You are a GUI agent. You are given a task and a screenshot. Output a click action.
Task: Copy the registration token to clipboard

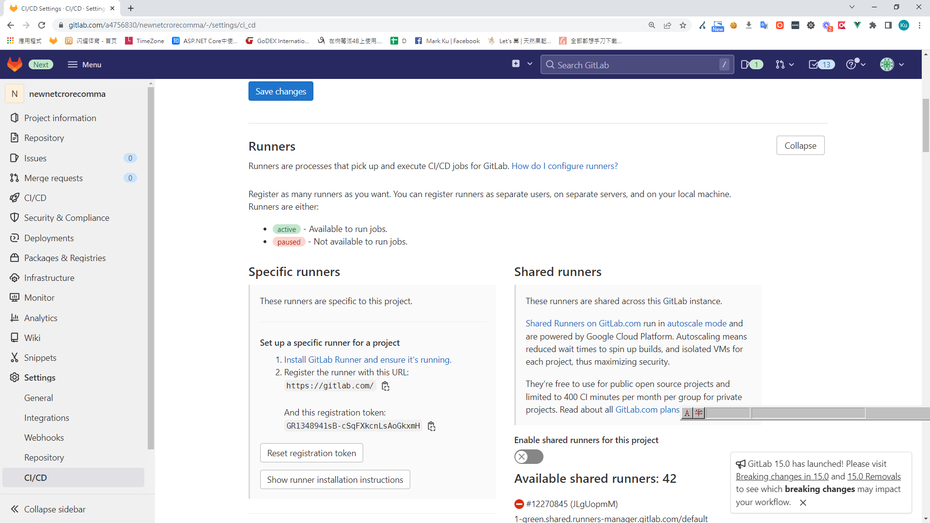click(x=432, y=426)
